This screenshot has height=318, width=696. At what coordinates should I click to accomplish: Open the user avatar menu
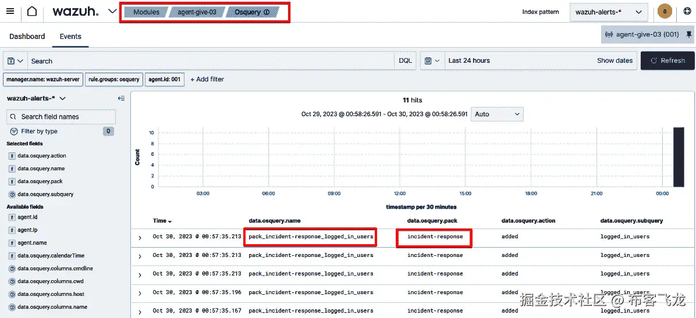[665, 12]
